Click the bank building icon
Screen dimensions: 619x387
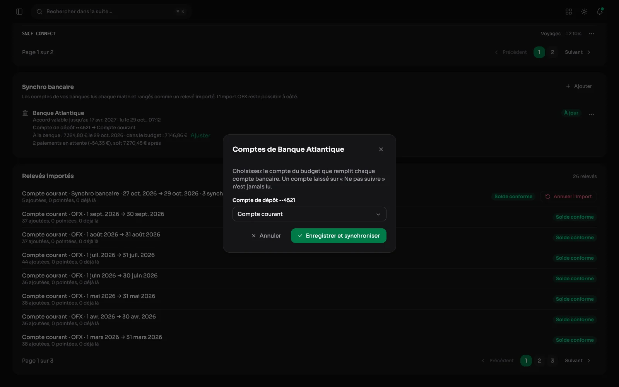[25, 113]
